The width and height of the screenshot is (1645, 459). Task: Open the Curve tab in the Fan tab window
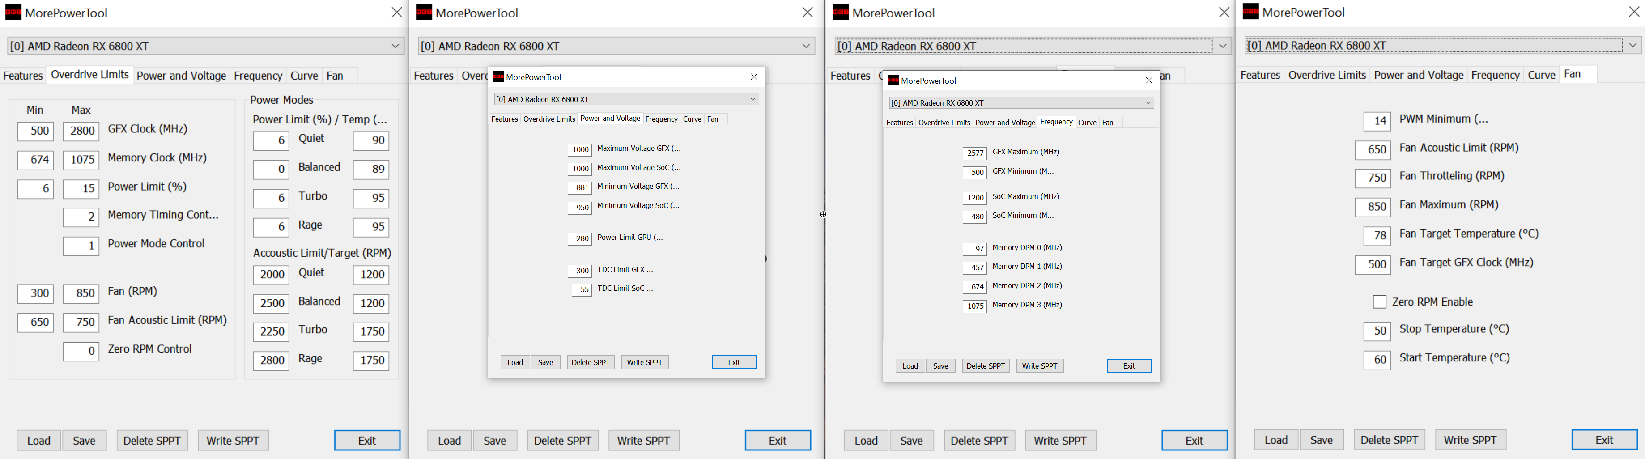point(1541,75)
